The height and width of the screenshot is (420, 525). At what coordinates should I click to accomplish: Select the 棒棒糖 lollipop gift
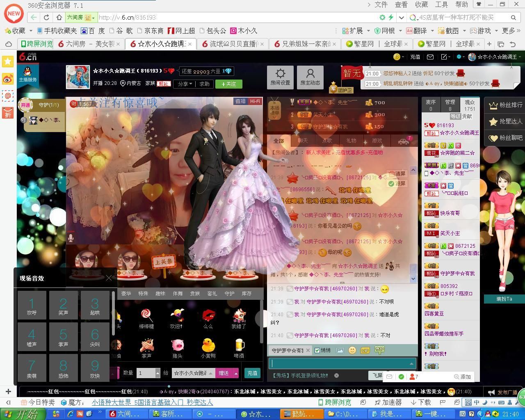point(146,319)
